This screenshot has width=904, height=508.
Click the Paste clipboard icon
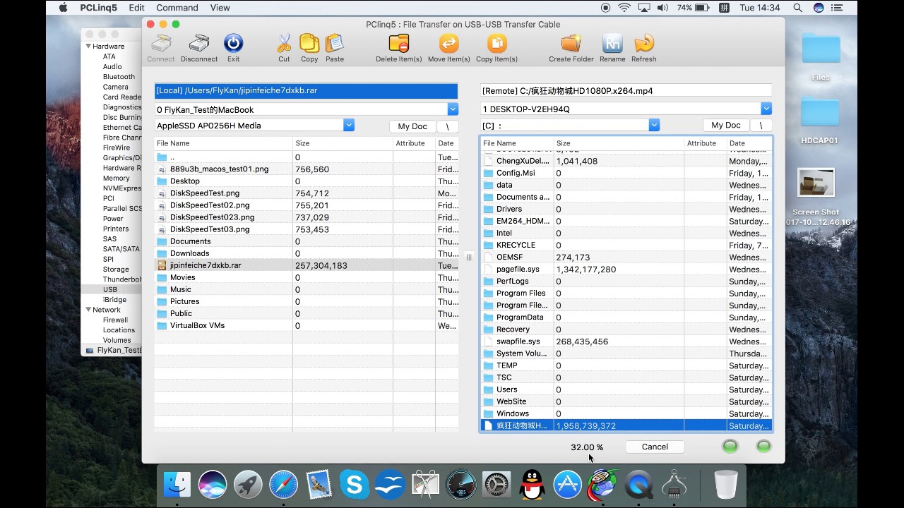[x=335, y=44]
